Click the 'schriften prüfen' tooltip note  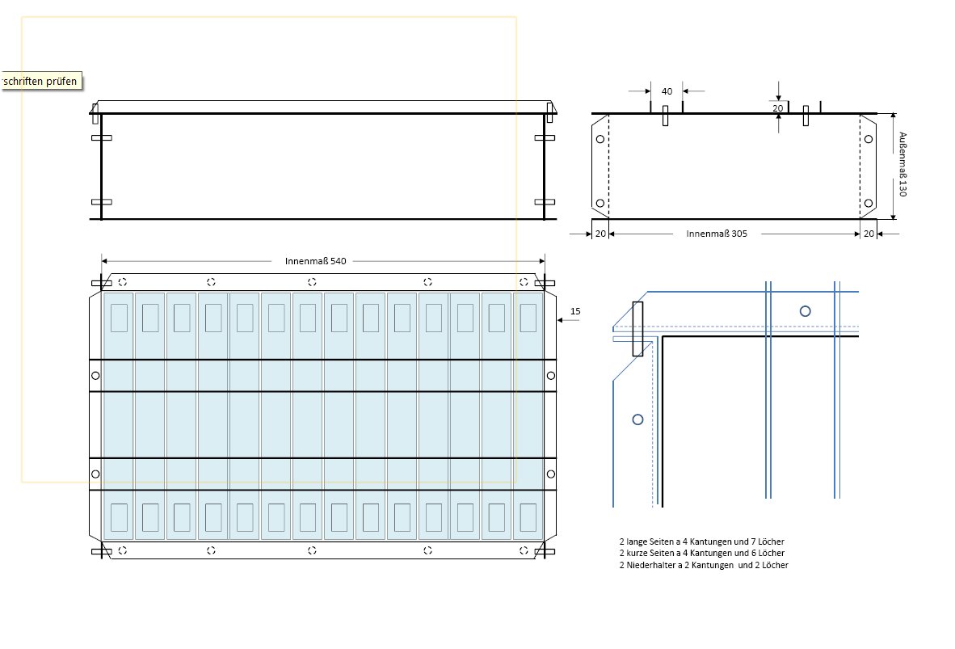pos(40,82)
